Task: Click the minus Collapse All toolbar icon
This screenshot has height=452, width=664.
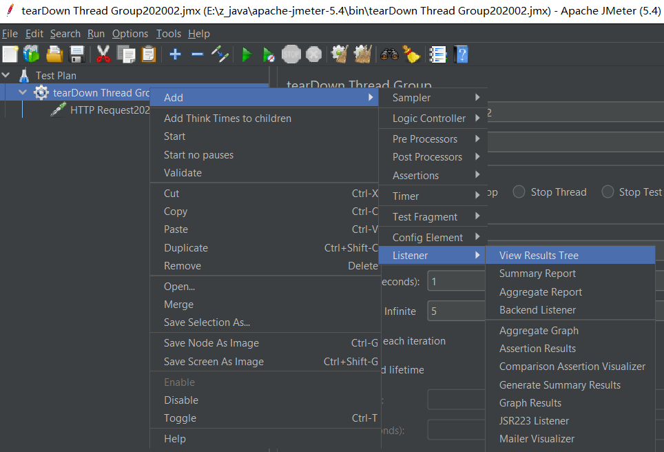Action: pyautogui.click(x=197, y=54)
